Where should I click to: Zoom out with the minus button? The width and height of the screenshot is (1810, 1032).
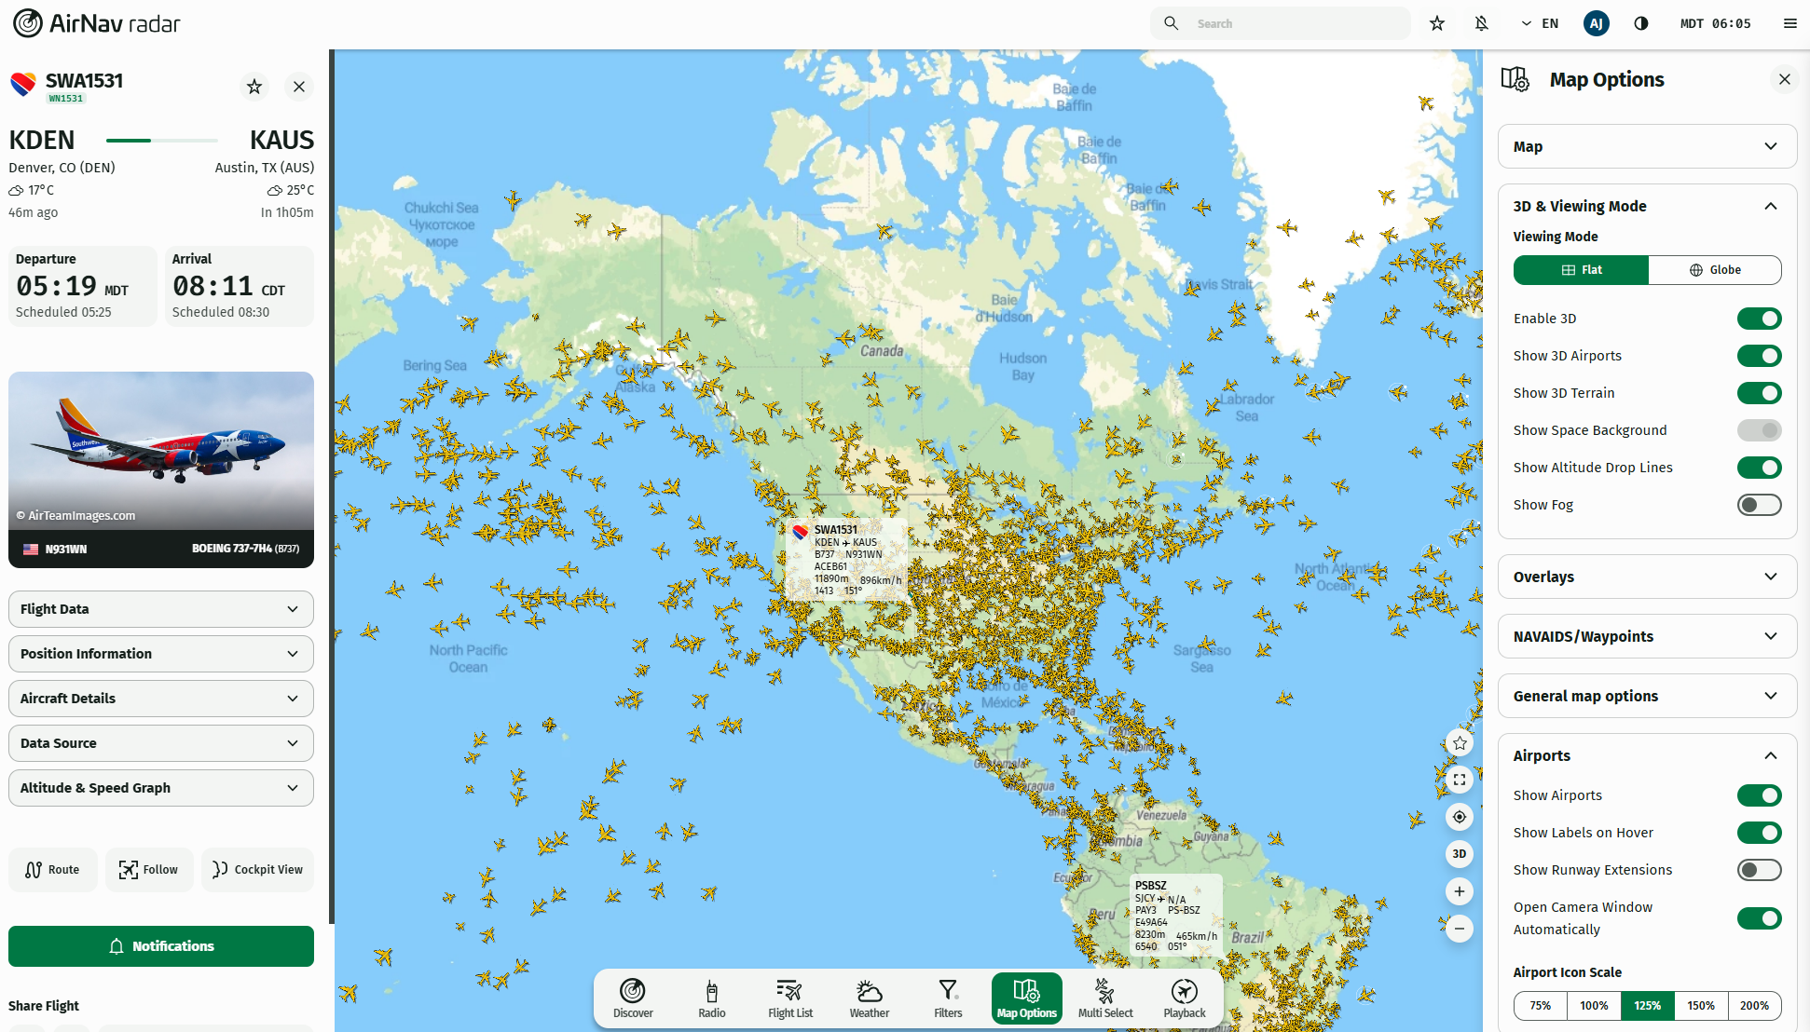tap(1460, 929)
